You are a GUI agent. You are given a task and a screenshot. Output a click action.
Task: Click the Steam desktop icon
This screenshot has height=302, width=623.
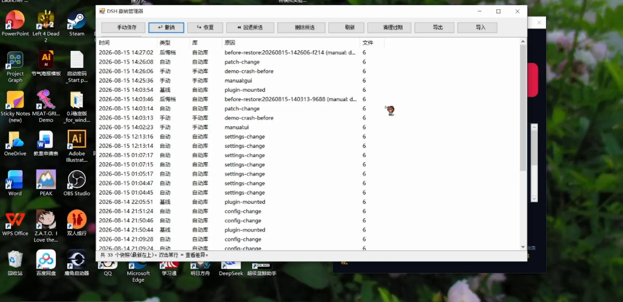pos(77,23)
